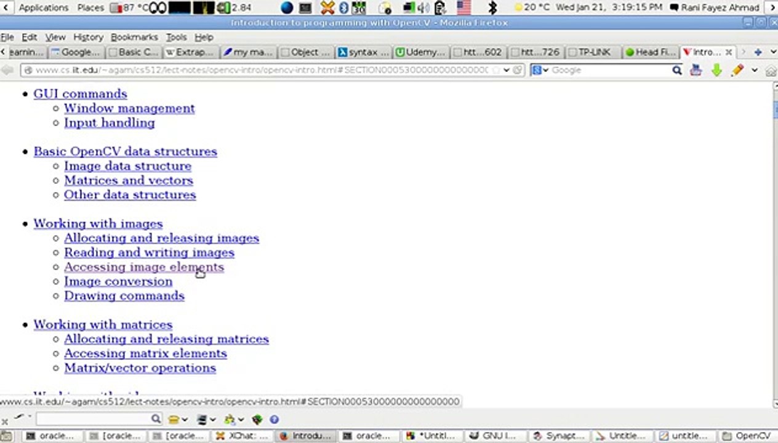This screenshot has width=778, height=443.
Task: Click the blue help icon in bottom toolbar
Action: click(275, 420)
